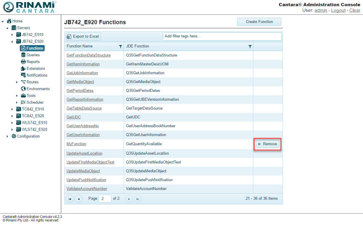Expand the Routes tree node

point(17,82)
